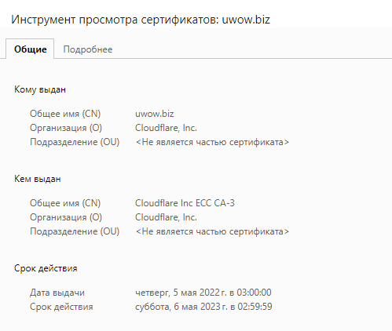Click the issued-to Организация (O) label
Screen dimensions: 392x331
[66, 128]
